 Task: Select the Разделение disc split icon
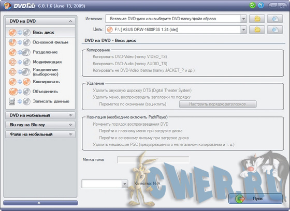pos(20,52)
